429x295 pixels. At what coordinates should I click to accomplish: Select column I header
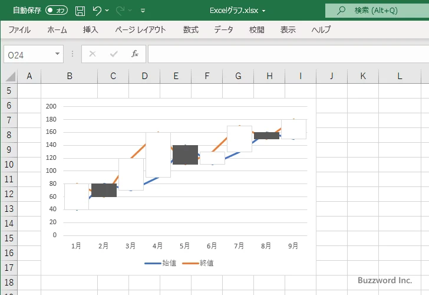click(301, 76)
